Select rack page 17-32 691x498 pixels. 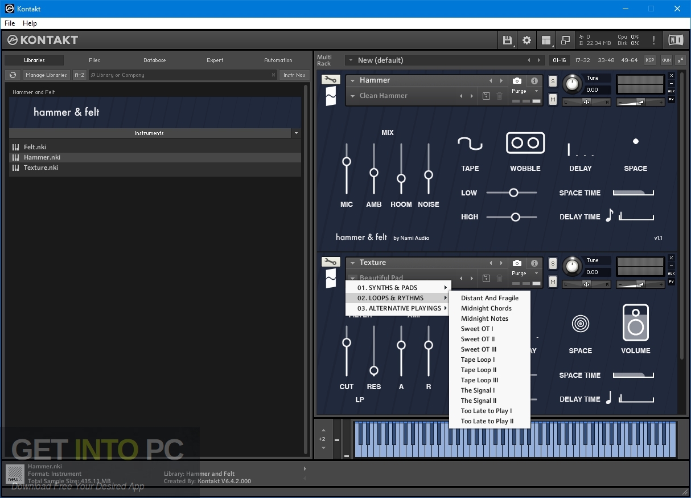tap(582, 60)
